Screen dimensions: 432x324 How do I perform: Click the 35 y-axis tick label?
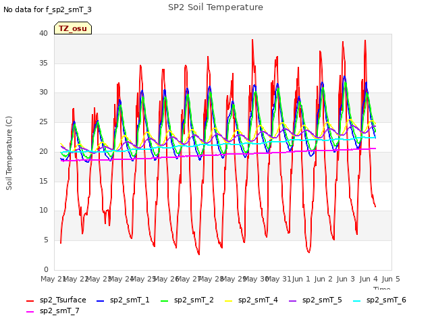tap(43, 63)
